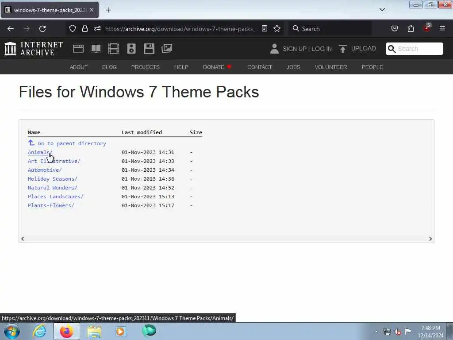Open the Internet Archive Audio speaker icon
The image size is (453, 340).
(131, 49)
